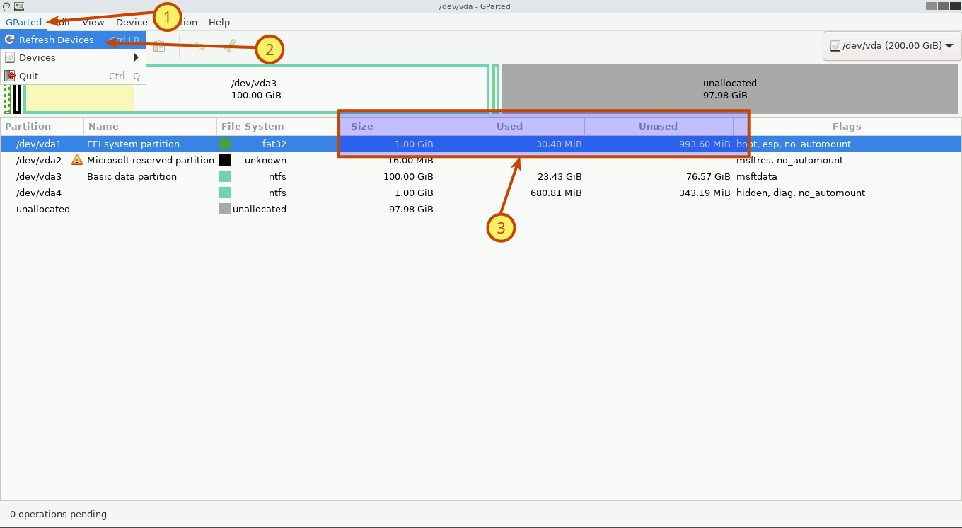This screenshot has width=962, height=528.
Task: Click the green Apply checkmark toolbar icon
Action: pos(230,46)
